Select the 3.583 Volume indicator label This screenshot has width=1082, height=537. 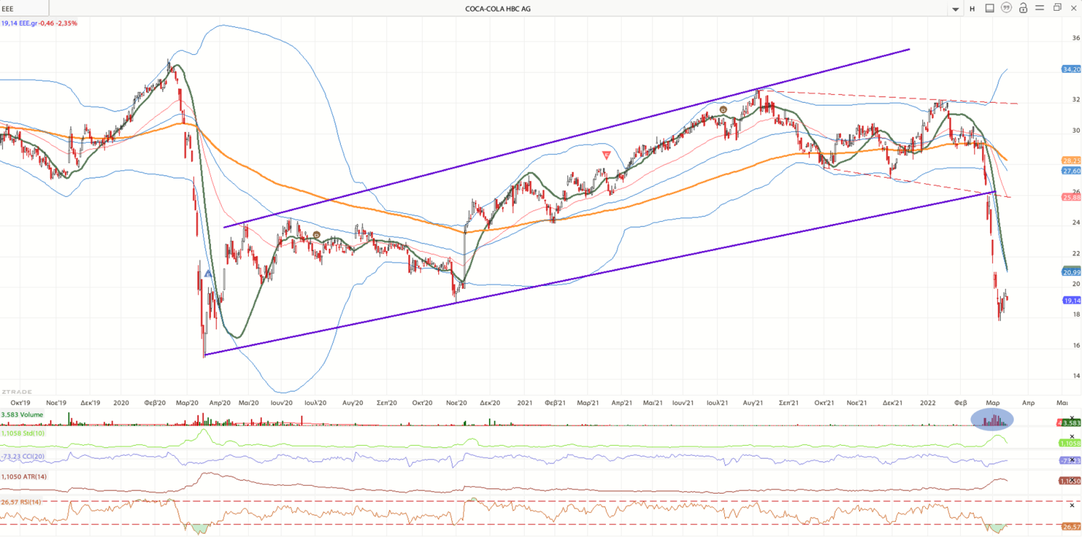click(x=22, y=415)
